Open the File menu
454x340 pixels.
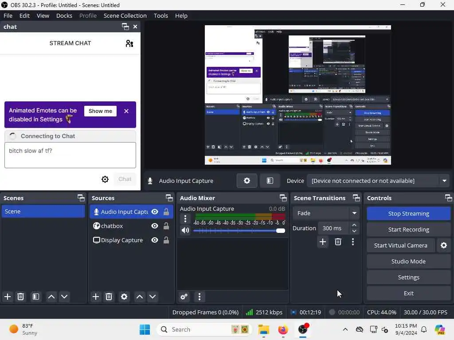coord(8,15)
